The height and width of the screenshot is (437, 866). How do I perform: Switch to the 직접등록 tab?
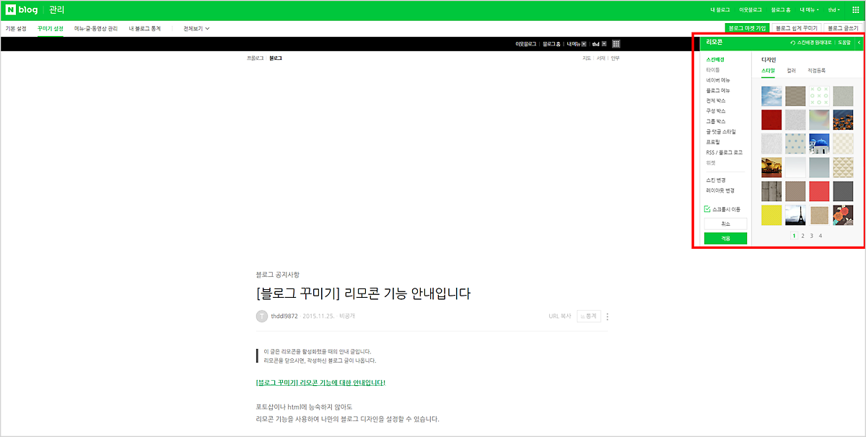816,71
